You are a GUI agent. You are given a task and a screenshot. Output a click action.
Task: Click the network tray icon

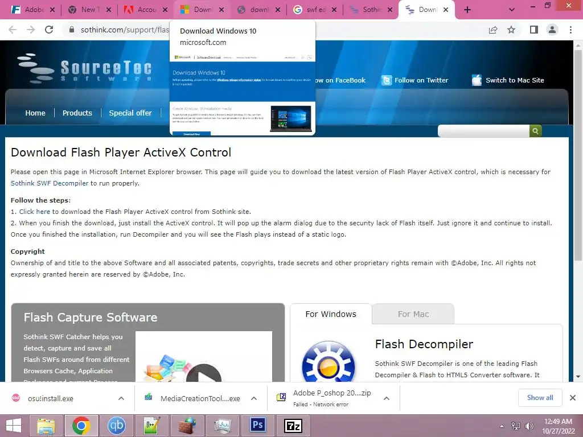coord(516,426)
